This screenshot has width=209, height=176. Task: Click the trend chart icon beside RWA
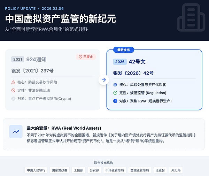16,131
